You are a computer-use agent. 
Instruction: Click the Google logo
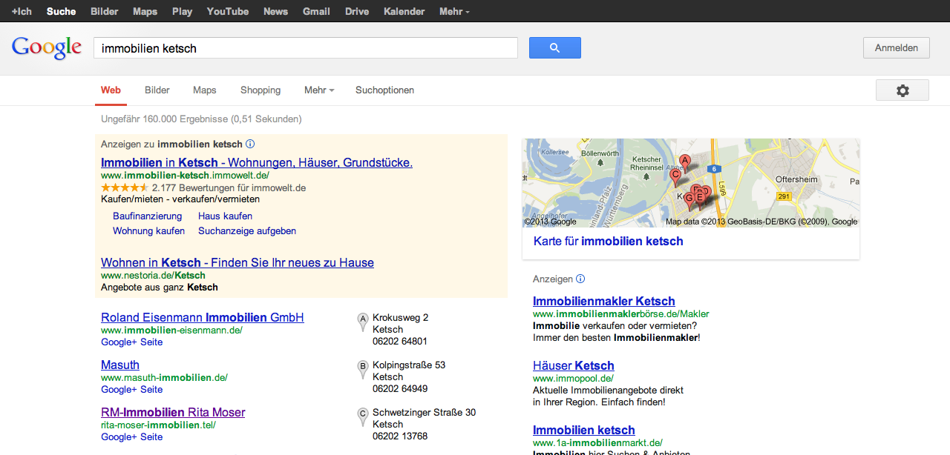tap(46, 48)
